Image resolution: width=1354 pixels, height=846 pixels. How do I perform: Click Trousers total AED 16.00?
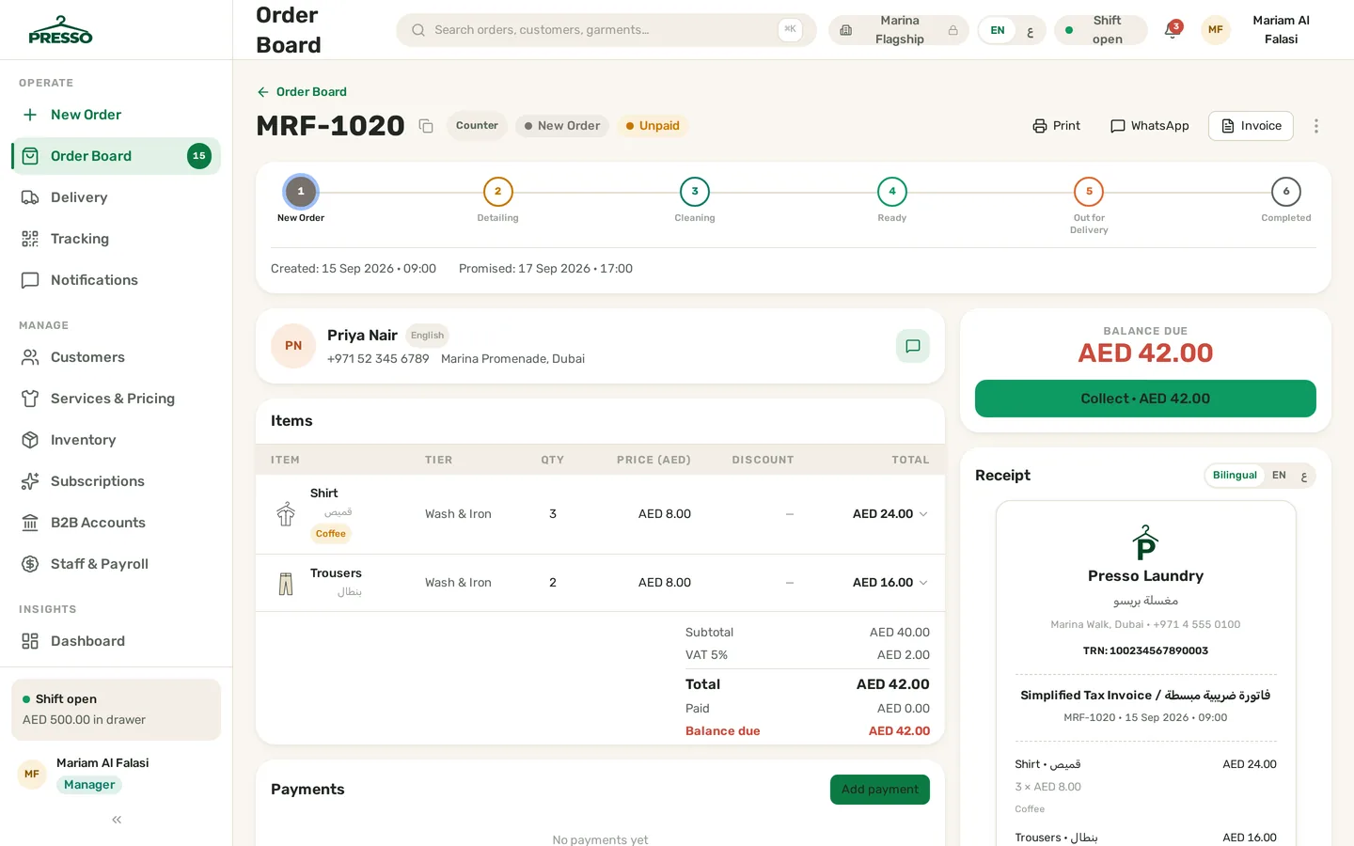point(883,583)
